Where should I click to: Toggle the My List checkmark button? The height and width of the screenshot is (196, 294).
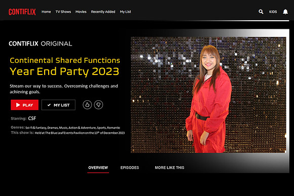coord(58,105)
